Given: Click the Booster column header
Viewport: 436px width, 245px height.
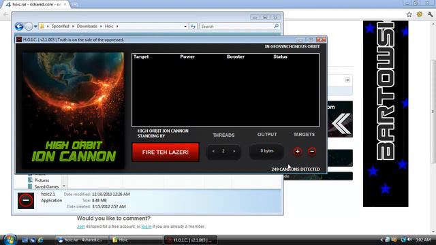Looking at the screenshot, I should click(x=236, y=56).
